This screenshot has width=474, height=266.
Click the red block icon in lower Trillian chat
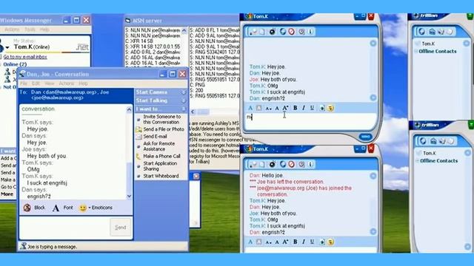tap(291, 164)
